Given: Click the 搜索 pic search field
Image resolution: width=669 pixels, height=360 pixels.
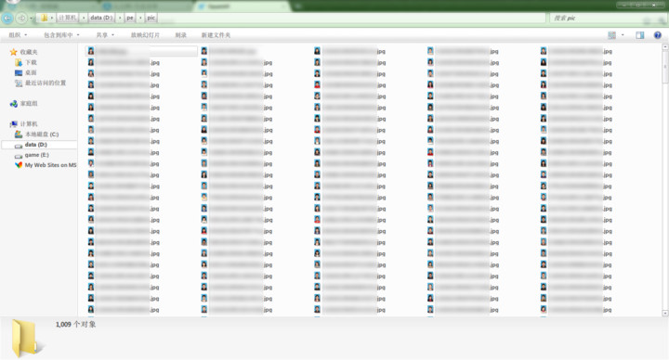Looking at the screenshot, I should coord(606,18).
